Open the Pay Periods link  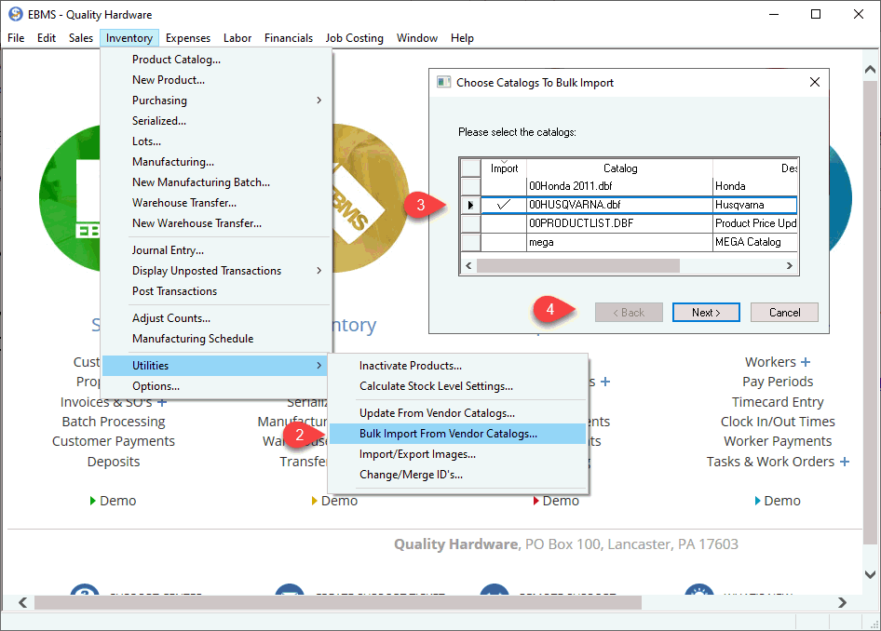(778, 382)
